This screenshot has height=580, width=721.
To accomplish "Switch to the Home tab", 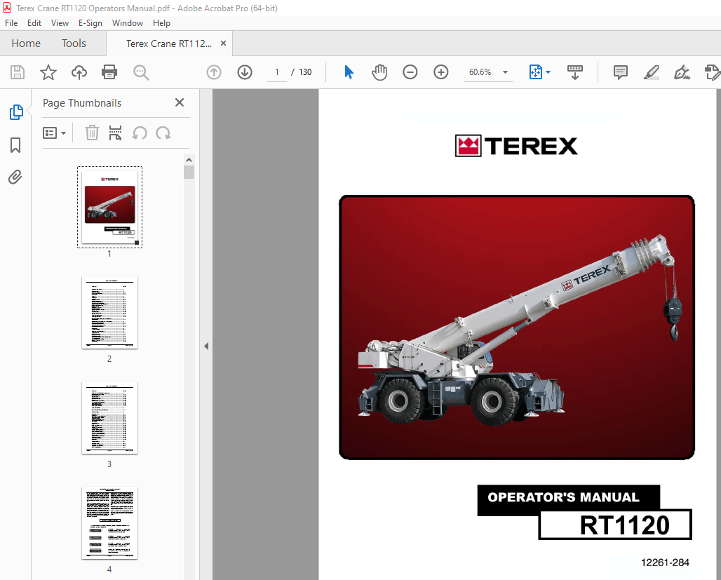I will coord(26,43).
